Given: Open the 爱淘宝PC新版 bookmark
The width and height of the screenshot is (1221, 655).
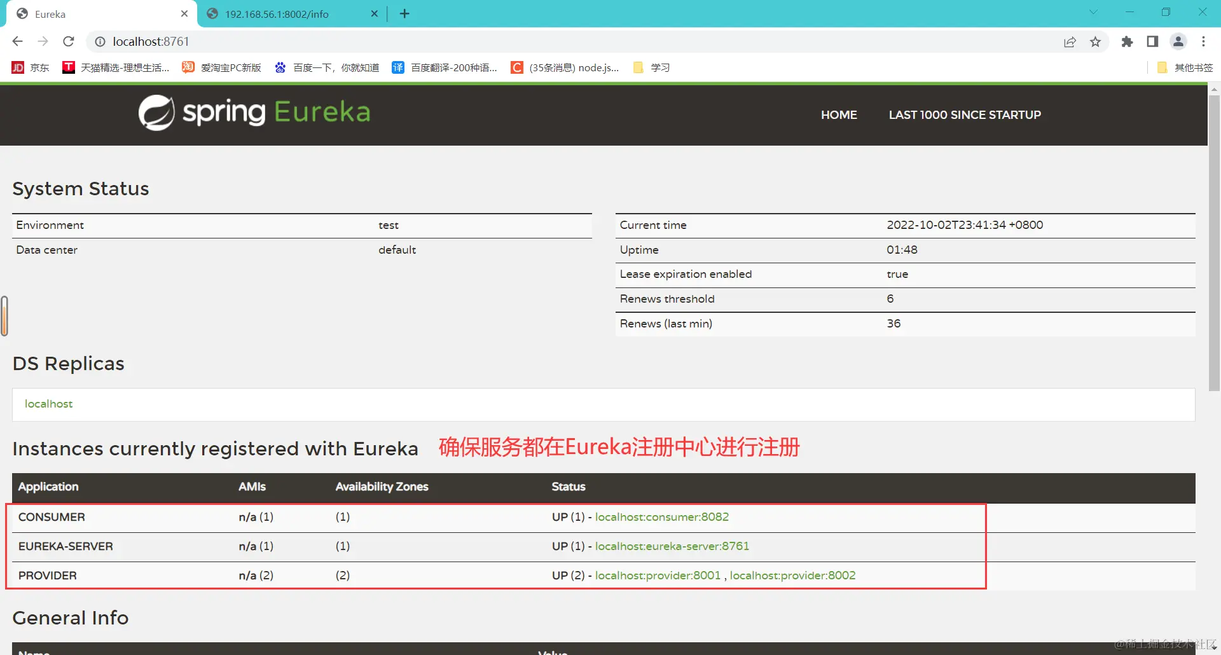Looking at the screenshot, I should coord(221,67).
